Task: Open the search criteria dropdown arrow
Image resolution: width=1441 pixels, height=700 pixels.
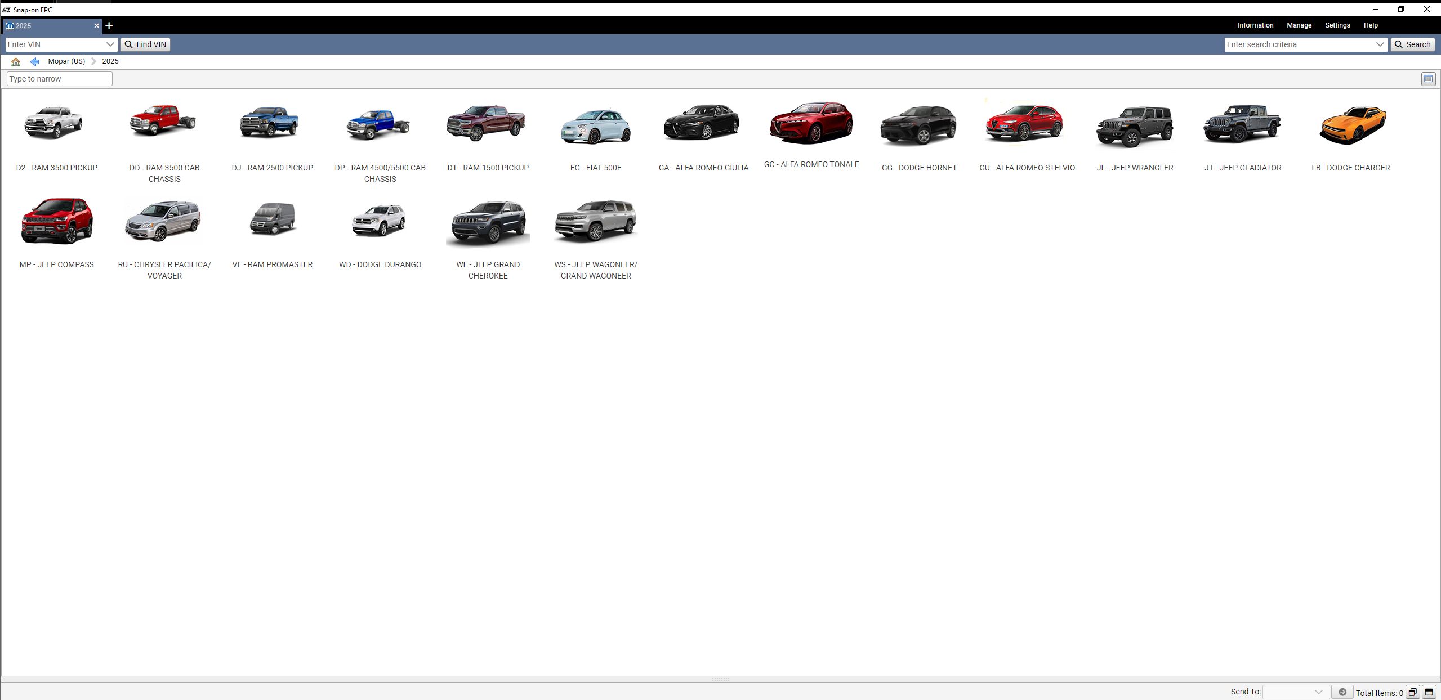Action: 1381,44
